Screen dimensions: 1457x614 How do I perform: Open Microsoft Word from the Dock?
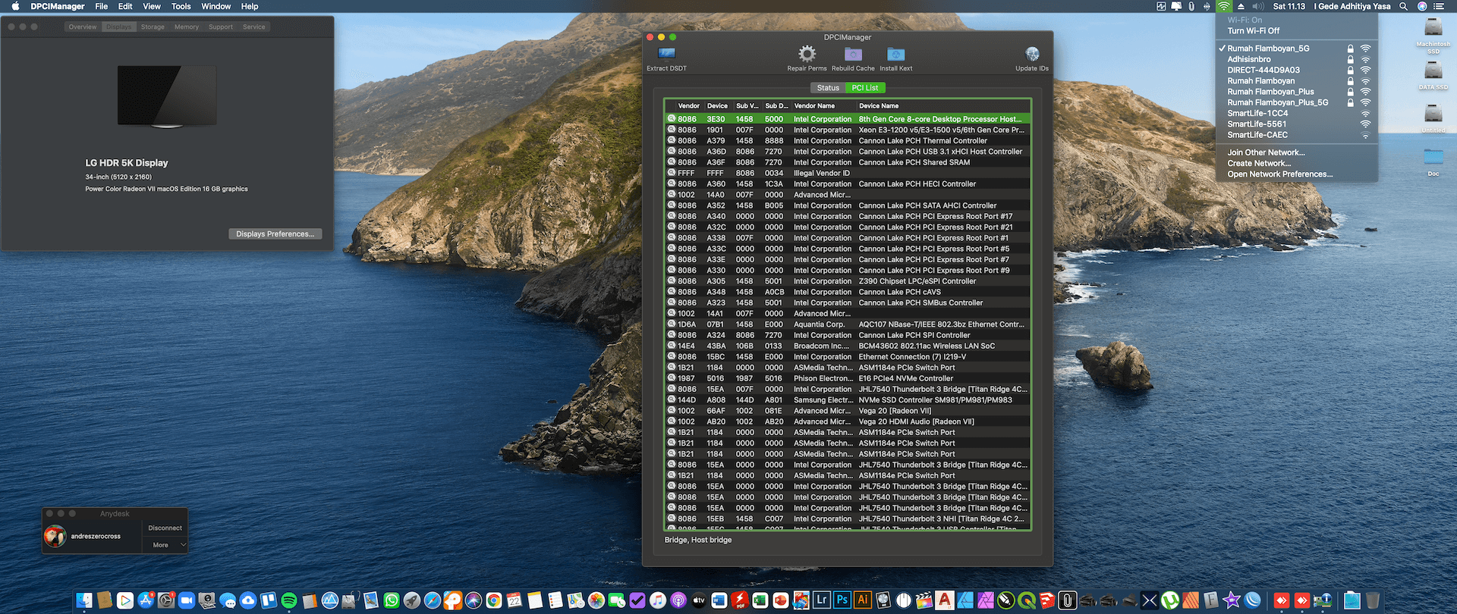coord(719,600)
